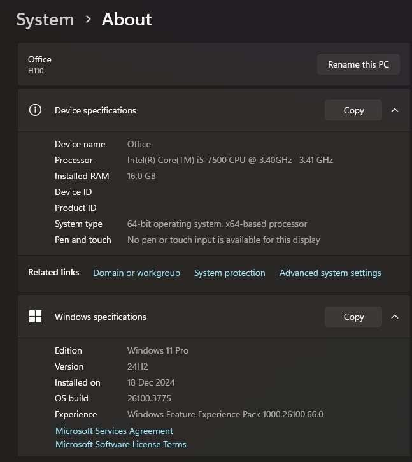Copy the Device specifications

(x=353, y=110)
